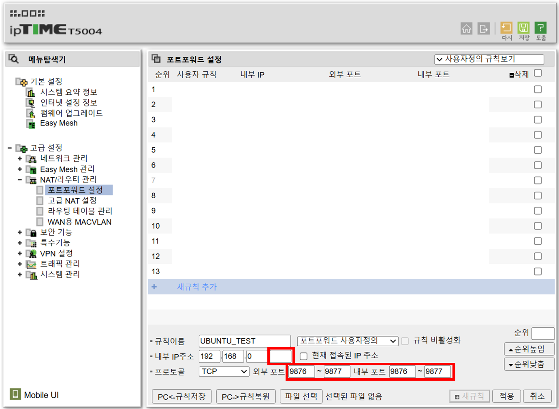Image resolution: width=559 pixels, height=409 pixels.
Task: Expand the 보안 기능 tree node
Action: [20, 232]
